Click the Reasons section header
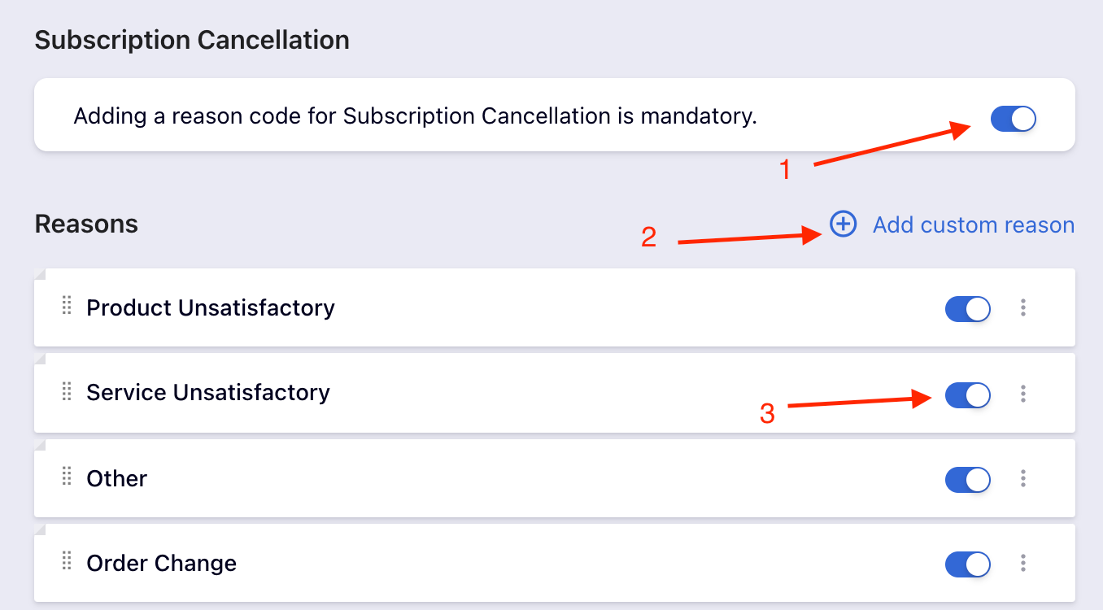This screenshot has height=610, width=1103. (86, 224)
